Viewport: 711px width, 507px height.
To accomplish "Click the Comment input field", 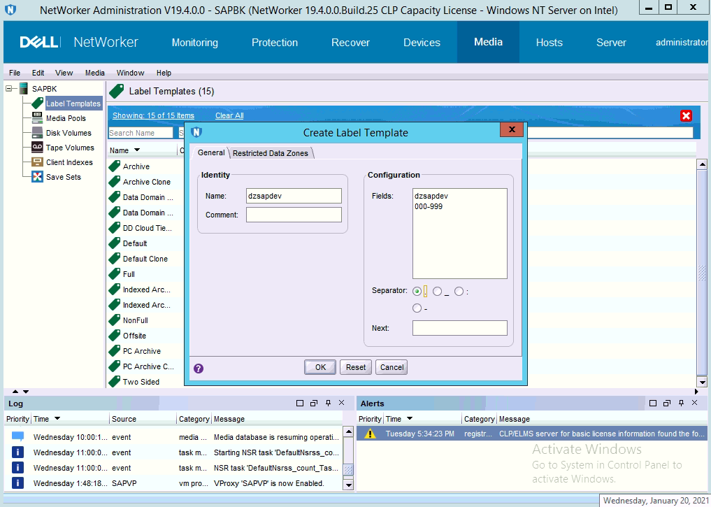I will pyautogui.click(x=294, y=215).
